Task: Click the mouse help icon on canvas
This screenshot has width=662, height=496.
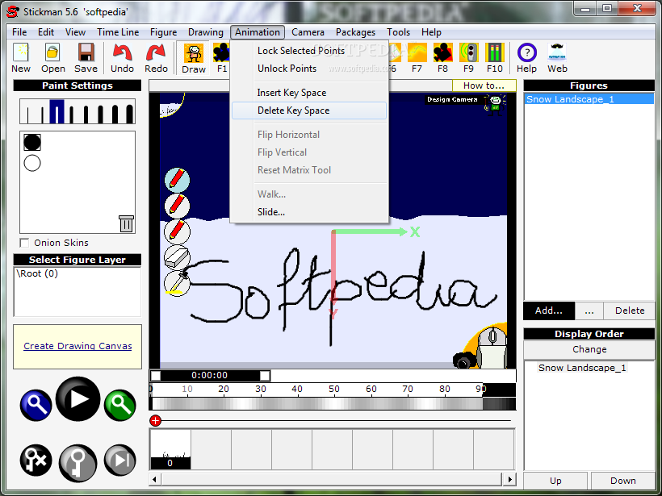Action: click(x=492, y=347)
